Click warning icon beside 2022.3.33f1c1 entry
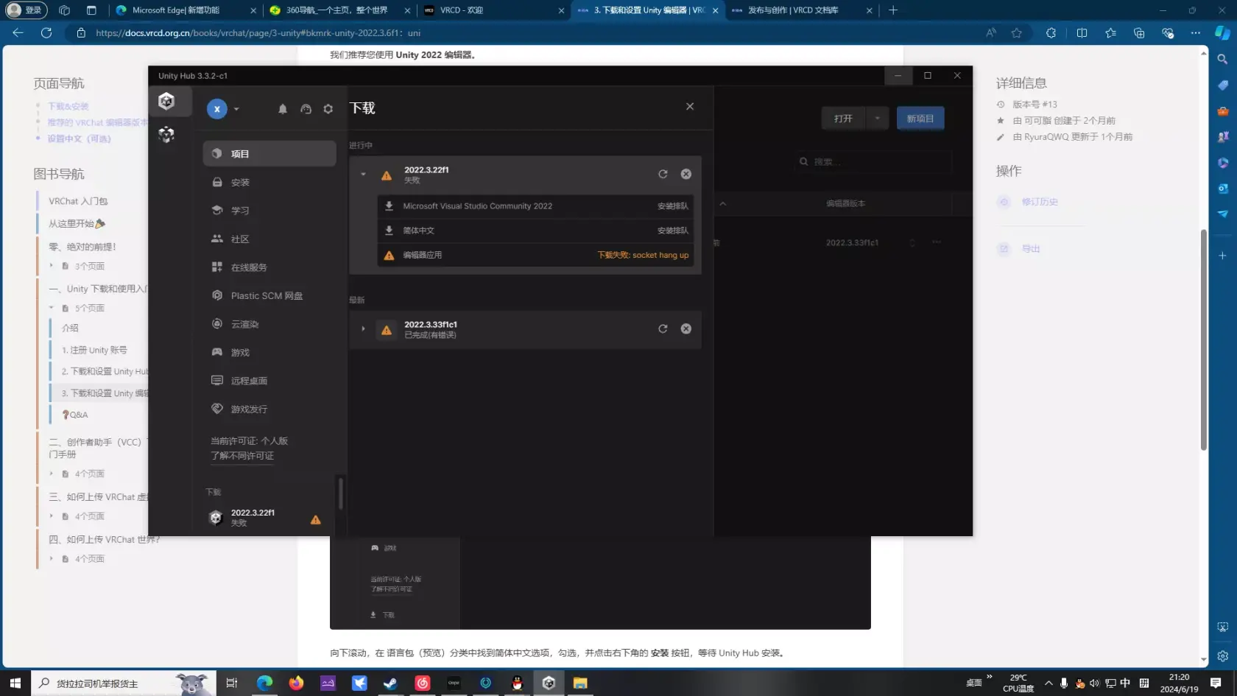This screenshot has width=1237, height=696. click(x=387, y=330)
